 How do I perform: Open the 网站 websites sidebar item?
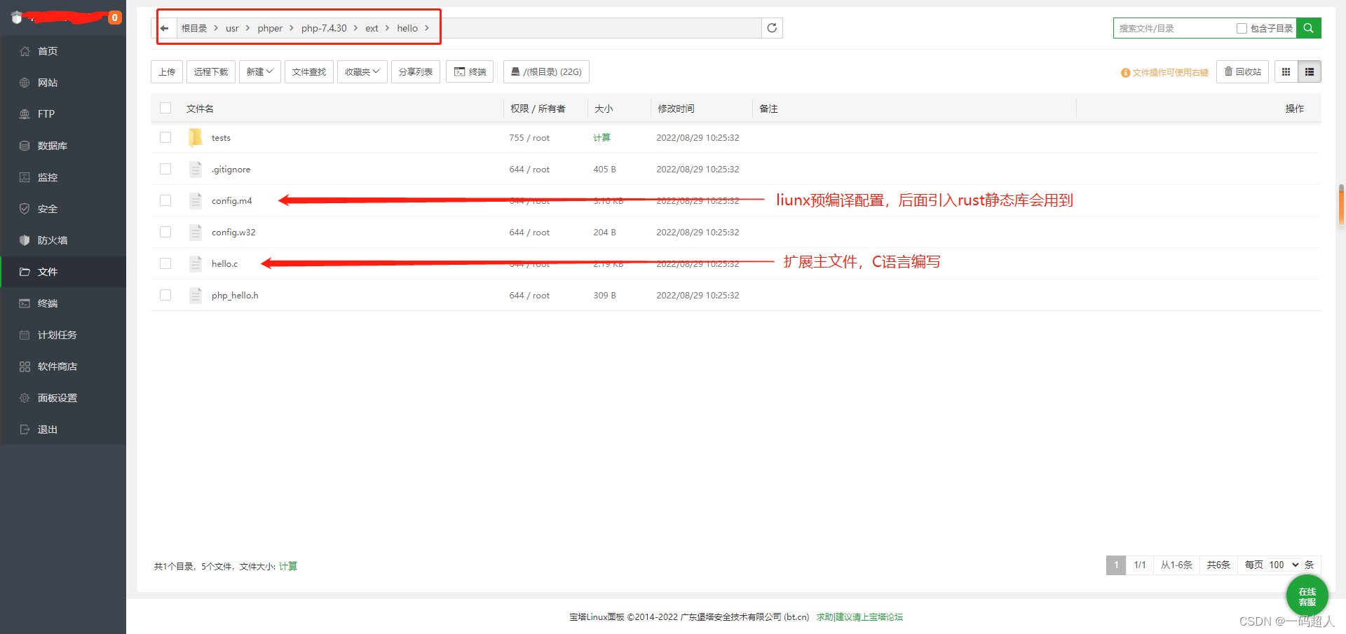pos(63,83)
